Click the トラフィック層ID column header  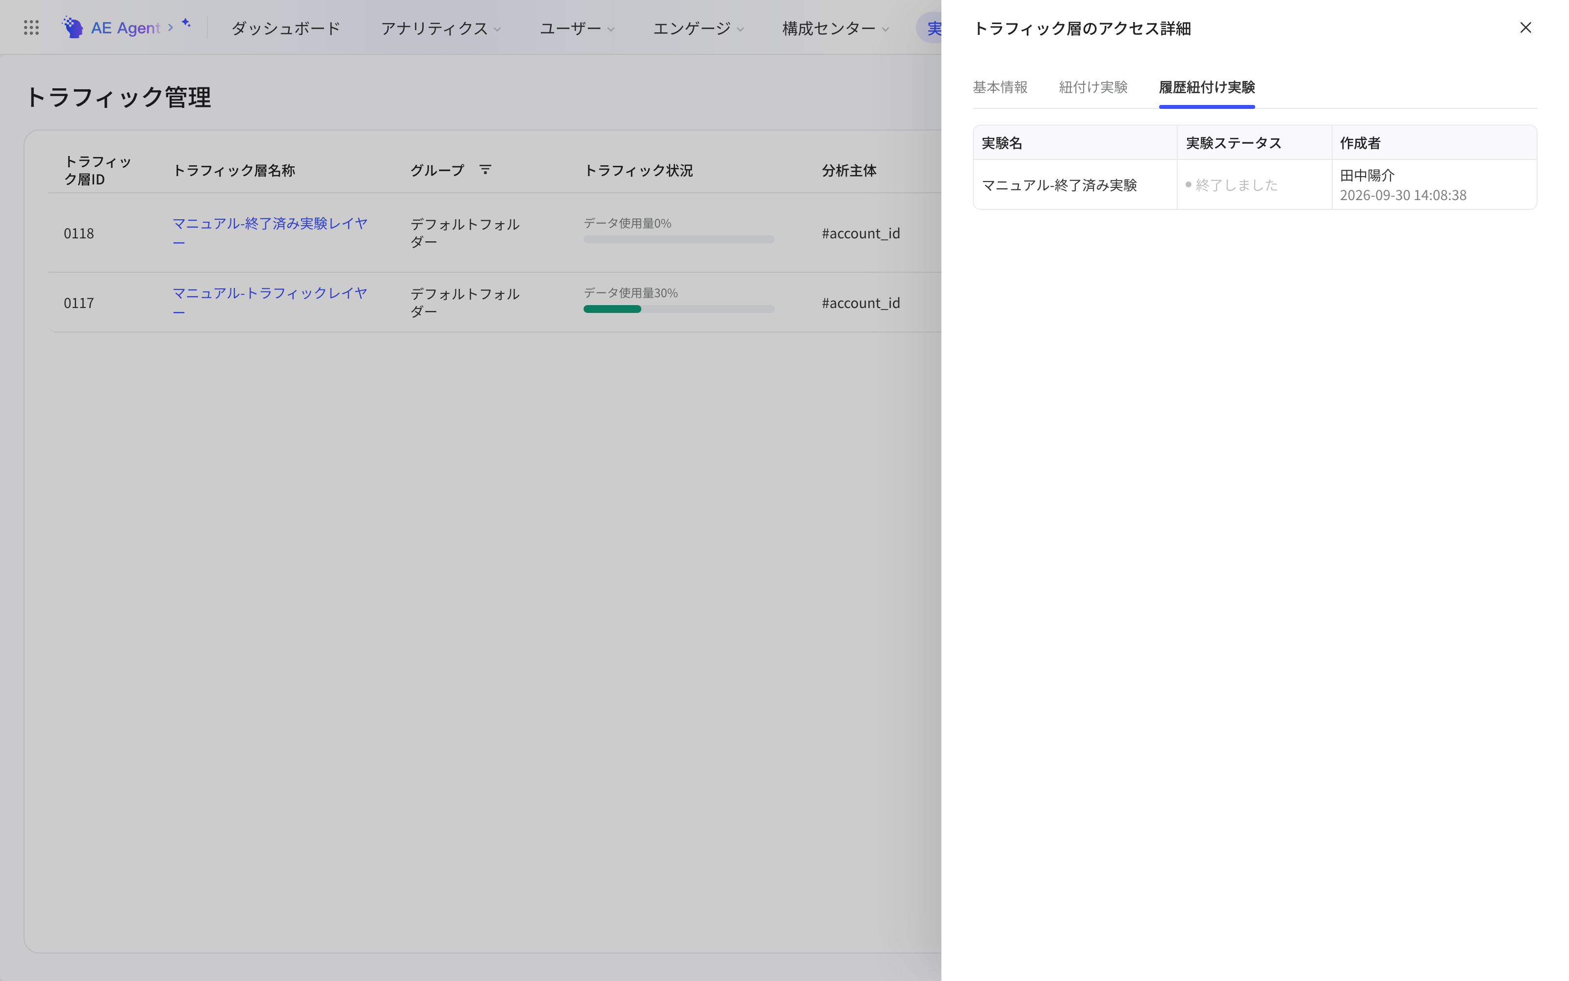tap(97, 170)
